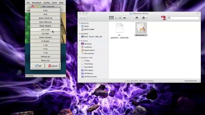Image resolution: width=205 pixels, height=115 pixels.
Task: Collapse the SEARCH FOR sidebar section
Action: (x=79, y=57)
